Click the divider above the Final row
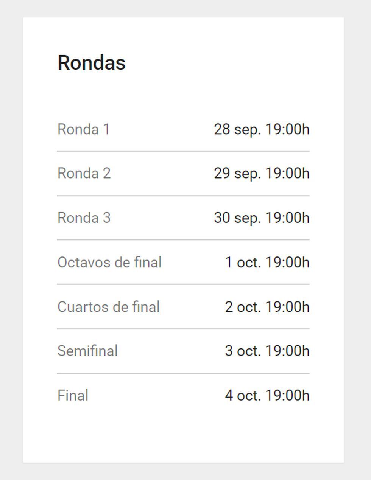Image resolution: width=371 pixels, height=480 pixels. tap(183, 373)
